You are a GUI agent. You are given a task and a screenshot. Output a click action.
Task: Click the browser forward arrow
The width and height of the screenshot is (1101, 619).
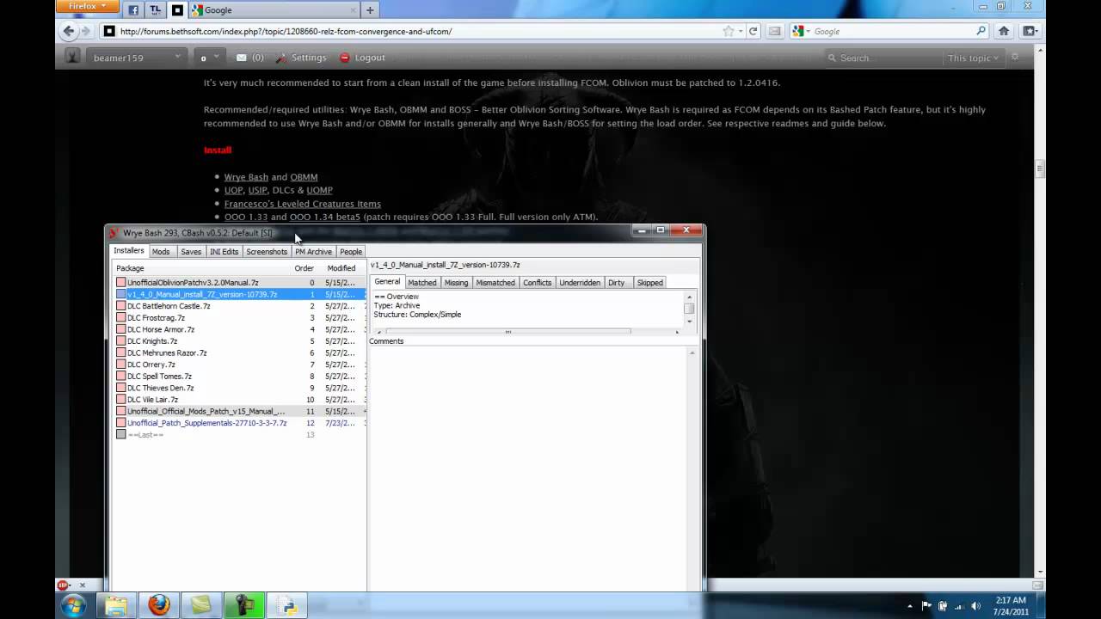click(x=84, y=31)
